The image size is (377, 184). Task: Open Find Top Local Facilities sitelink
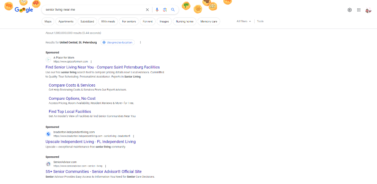70,112
